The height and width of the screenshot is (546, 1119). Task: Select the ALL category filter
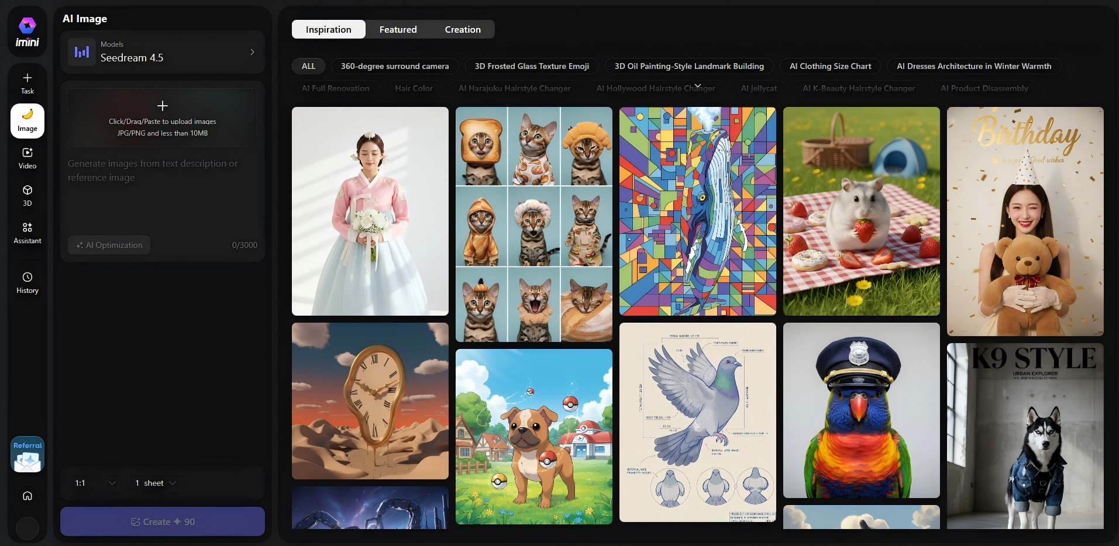pos(308,66)
